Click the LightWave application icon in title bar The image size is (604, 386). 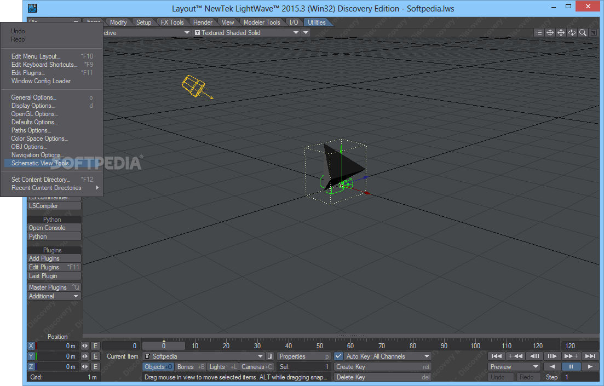click(32, 8)
